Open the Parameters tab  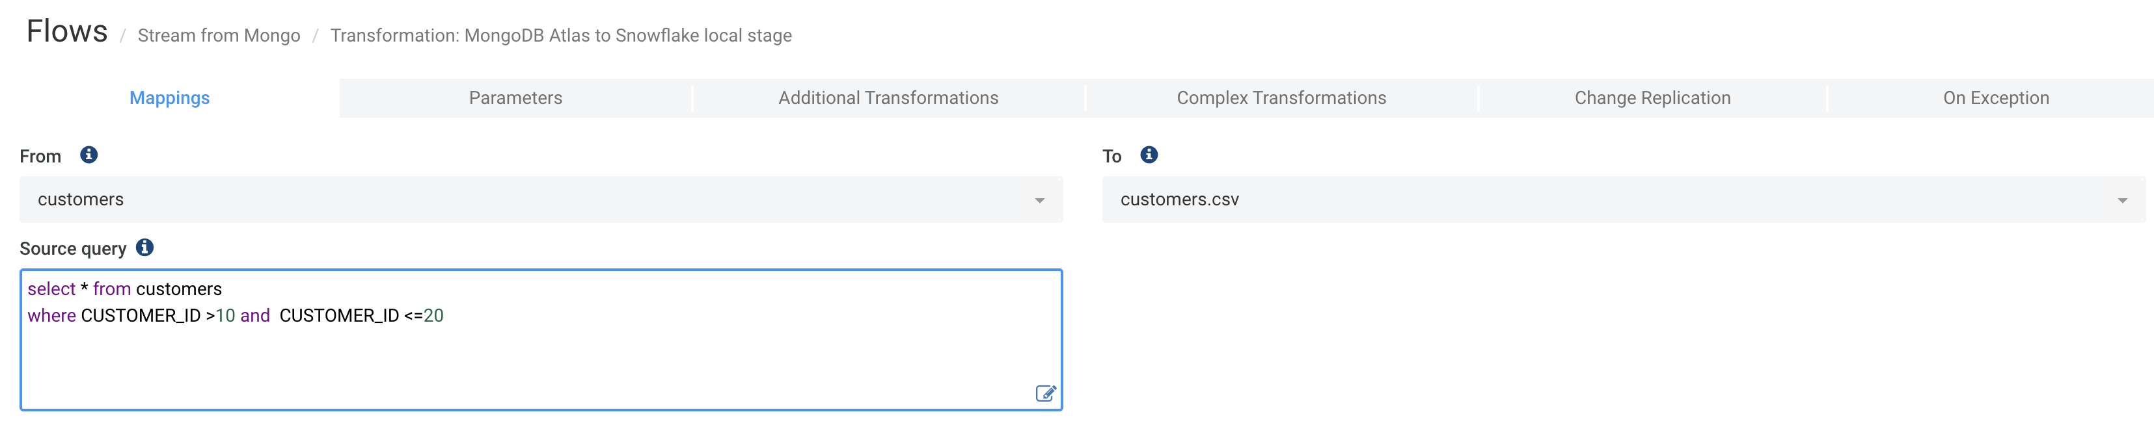515,97
